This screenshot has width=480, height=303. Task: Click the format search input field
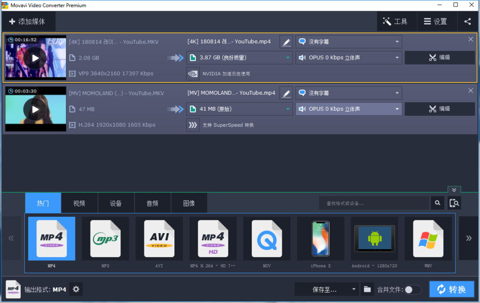pyautogui.click(x=374, y=203)
